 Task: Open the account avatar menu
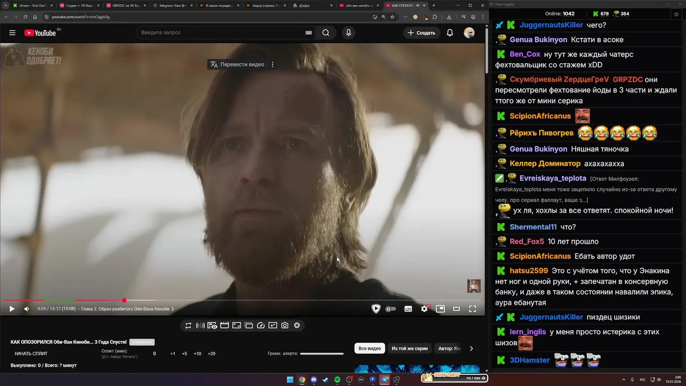pos(469,33)
